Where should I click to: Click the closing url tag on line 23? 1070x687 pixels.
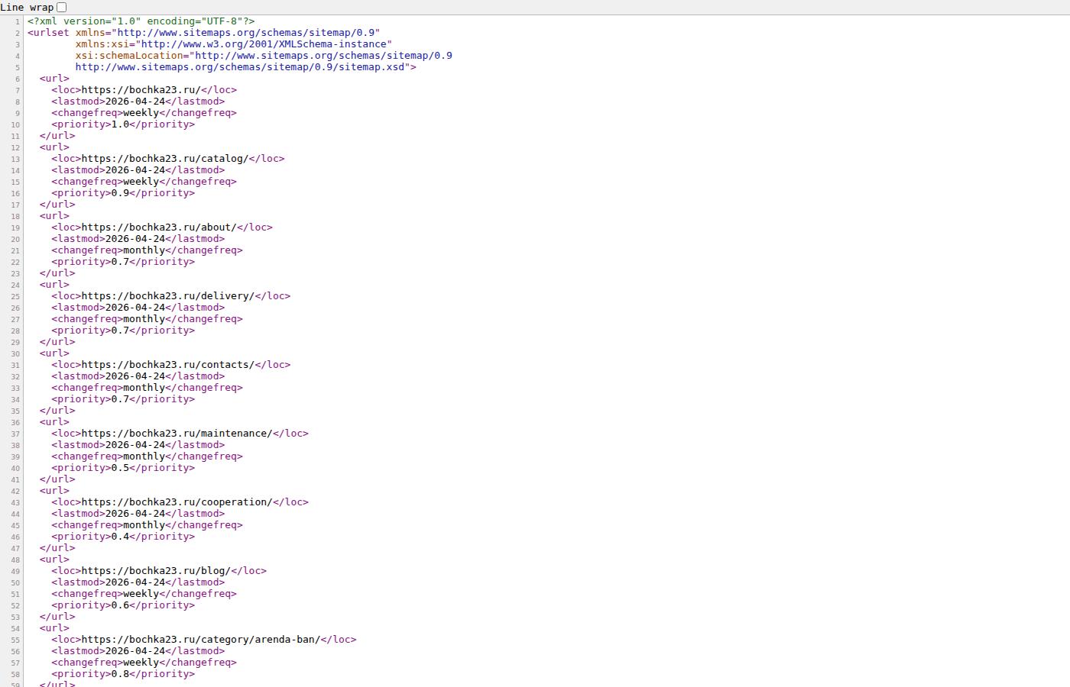pyautogui.click(x=57, y=273)
